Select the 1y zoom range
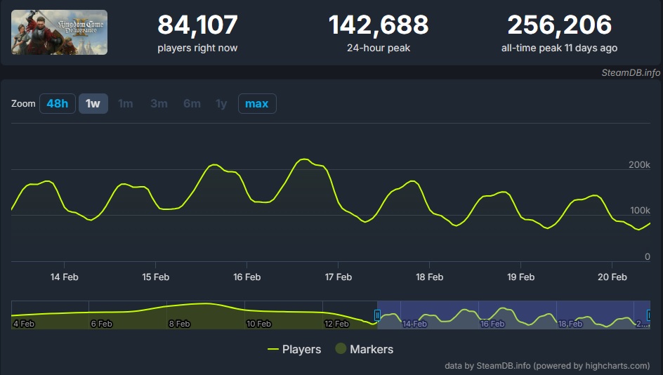Screen dimensions: 663x375 [221, 103]
